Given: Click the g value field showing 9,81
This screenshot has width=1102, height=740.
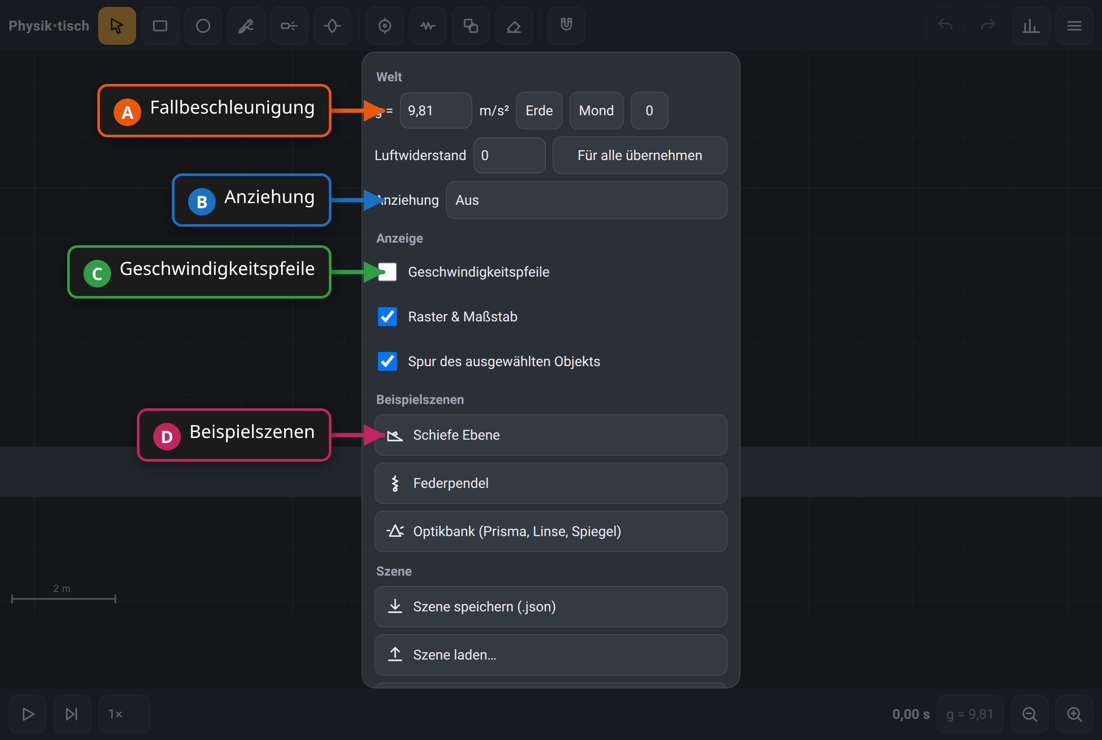Looking at the screenshot, I should click(x=436, y=111).
